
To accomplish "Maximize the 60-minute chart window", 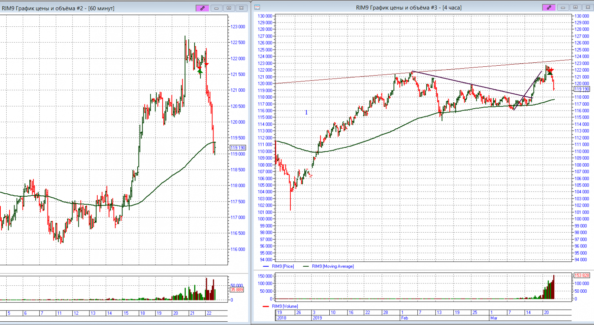I will [229, 8].
